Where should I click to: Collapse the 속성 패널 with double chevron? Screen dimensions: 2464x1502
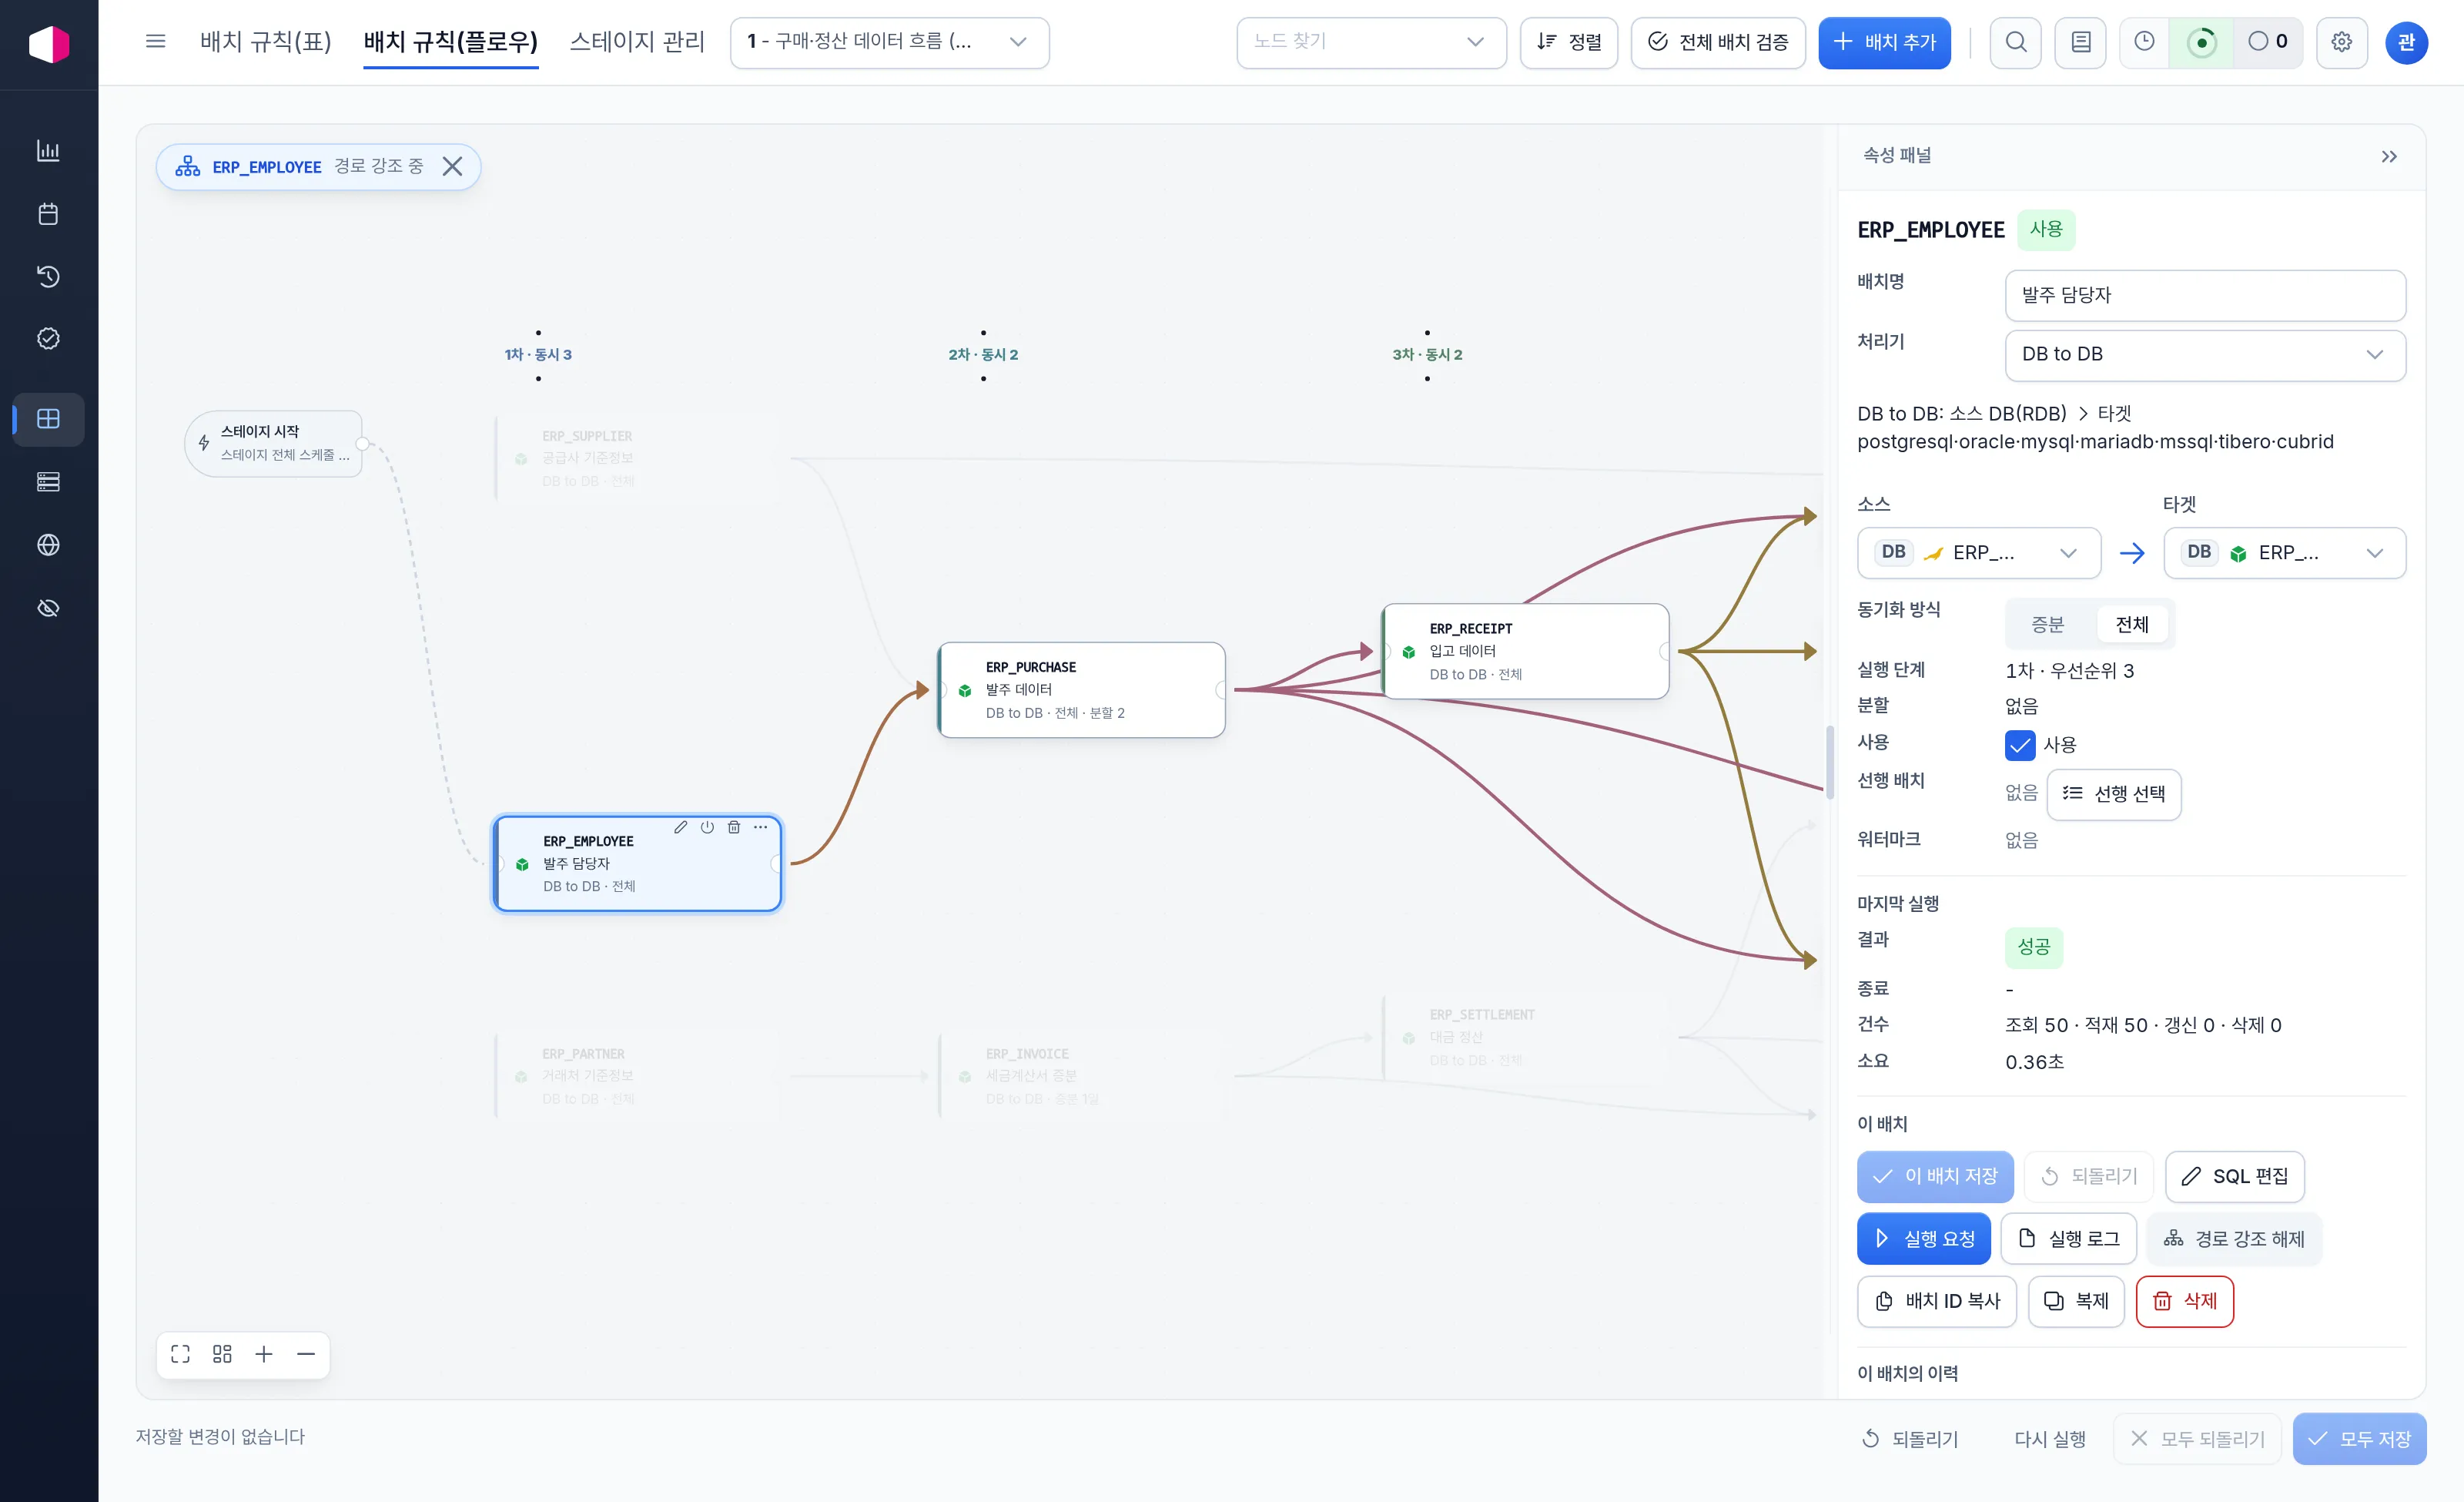tap(2388, 156)
